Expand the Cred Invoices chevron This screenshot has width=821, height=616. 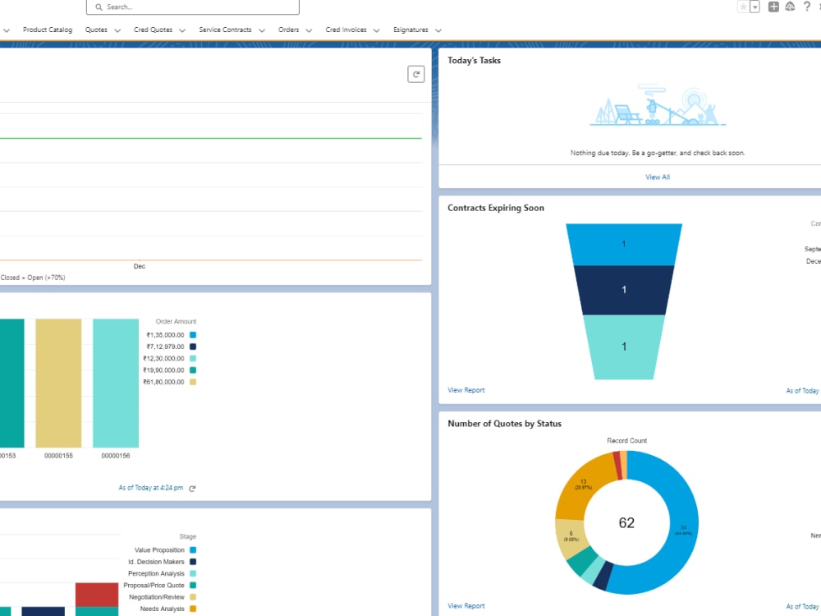coord(377,30)
